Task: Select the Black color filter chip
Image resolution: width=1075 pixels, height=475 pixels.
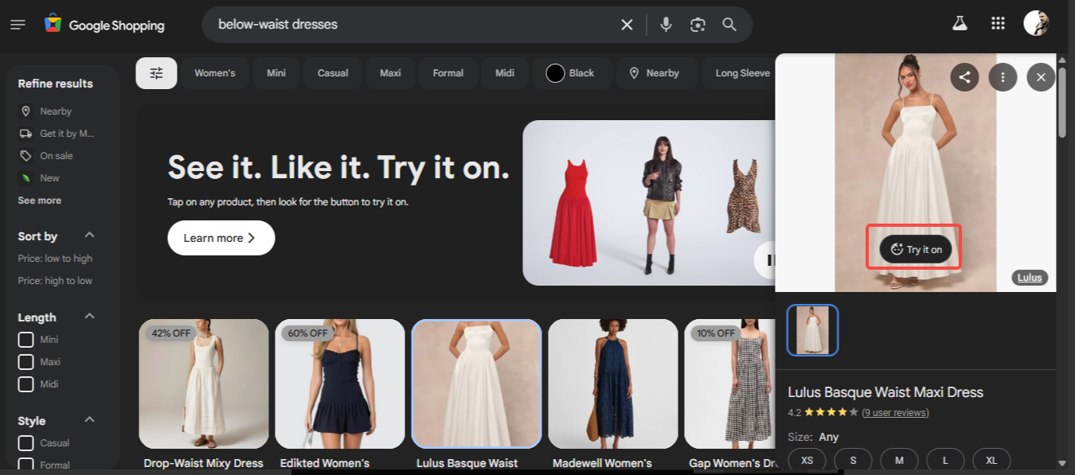Action: coord(572,72)
